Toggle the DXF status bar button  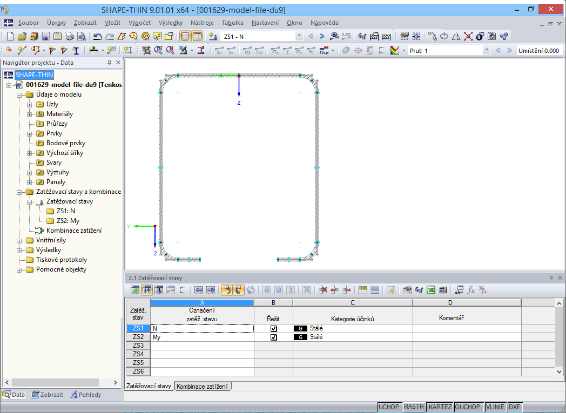coord(514,407)
